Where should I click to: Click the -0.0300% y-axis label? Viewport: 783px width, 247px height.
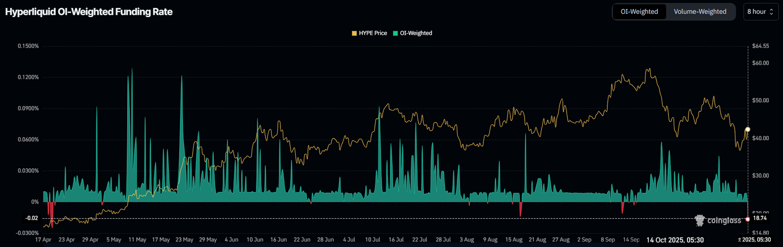click(27, 233)
